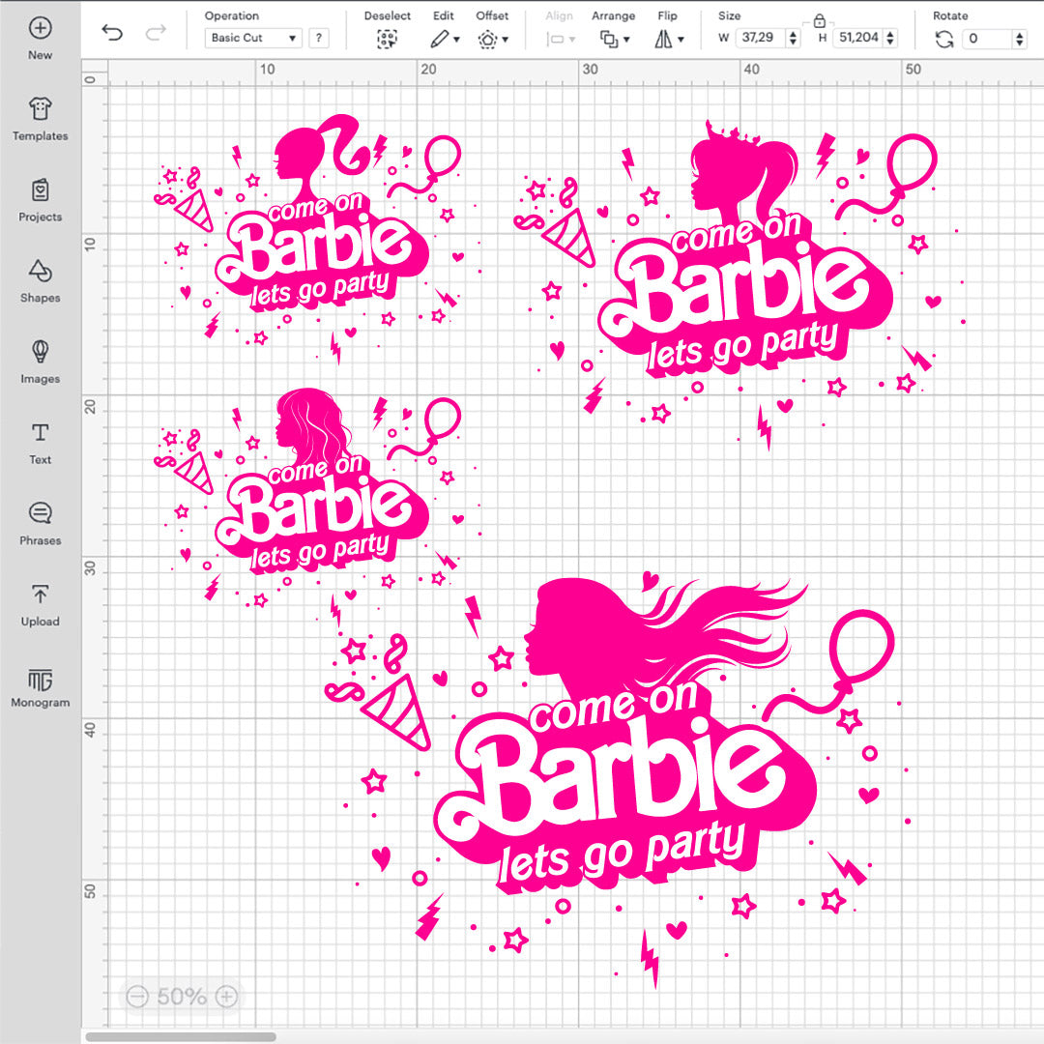Click the Deselect icon
1044x1044 pixels.
(387, 40)
